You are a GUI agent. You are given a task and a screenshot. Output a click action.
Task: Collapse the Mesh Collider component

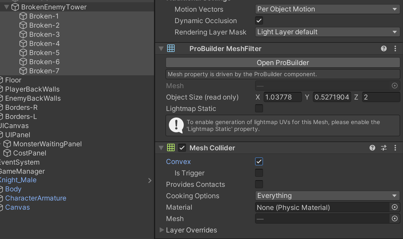(161, 148)
